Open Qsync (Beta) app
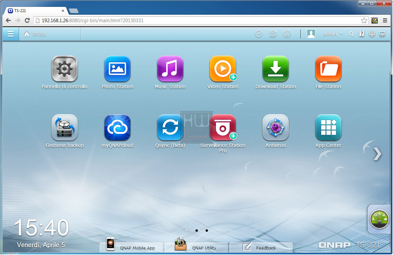Screen dimensions: 393x255 click(170, 128)
